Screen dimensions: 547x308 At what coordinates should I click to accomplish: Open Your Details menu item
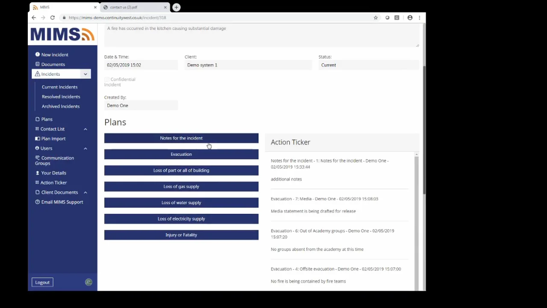coord(53,173)
